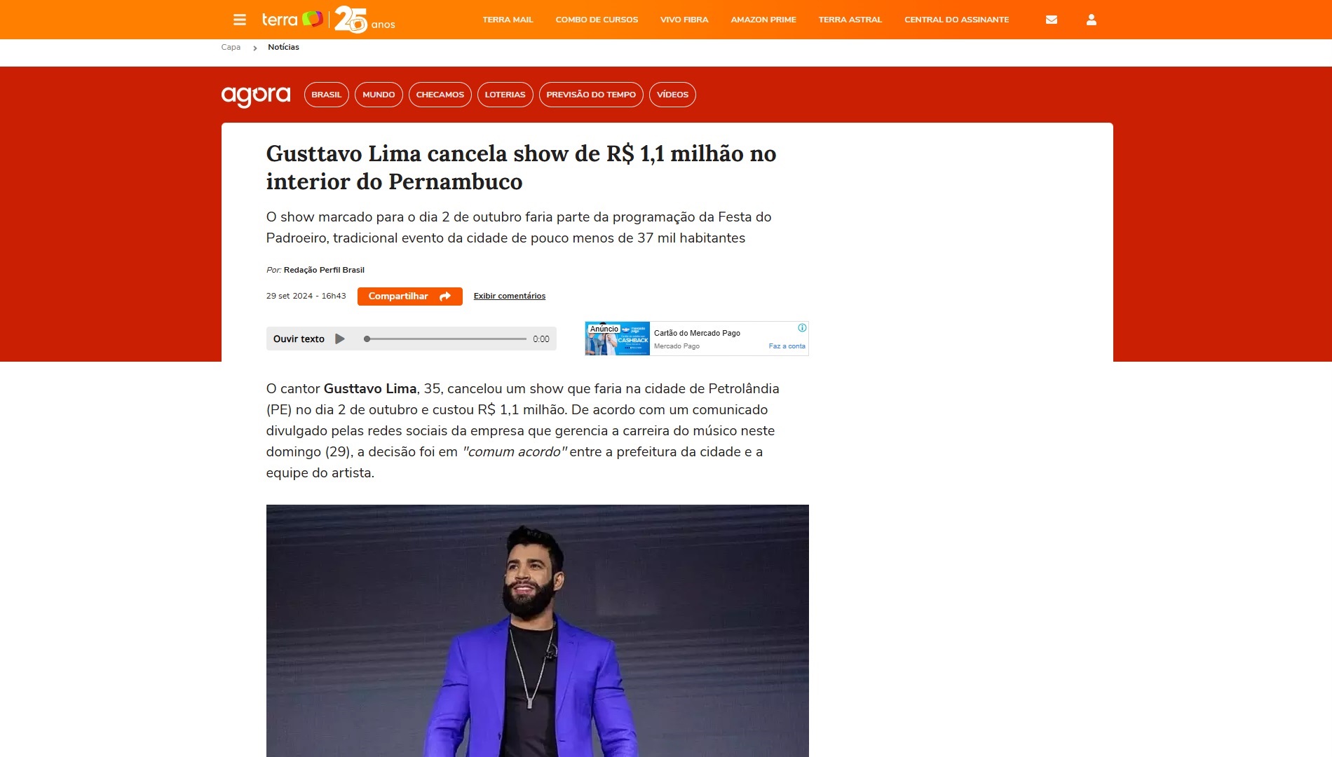Click the Notícias breadcrumb

coord(283,47)
